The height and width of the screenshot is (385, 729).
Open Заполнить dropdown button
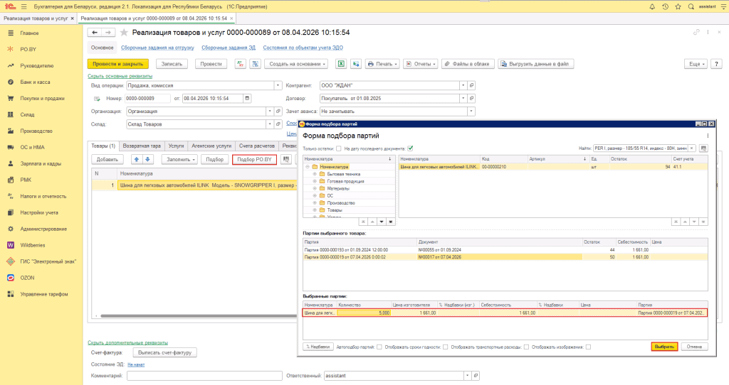(180, 160)
